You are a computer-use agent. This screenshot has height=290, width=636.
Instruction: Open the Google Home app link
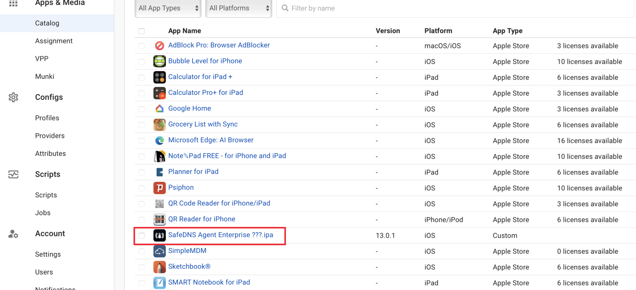coord(190,109)
